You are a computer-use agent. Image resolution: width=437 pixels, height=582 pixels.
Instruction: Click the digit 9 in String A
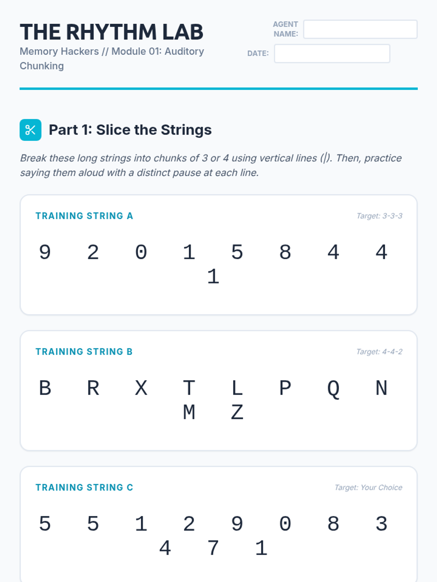coord(45,252)
